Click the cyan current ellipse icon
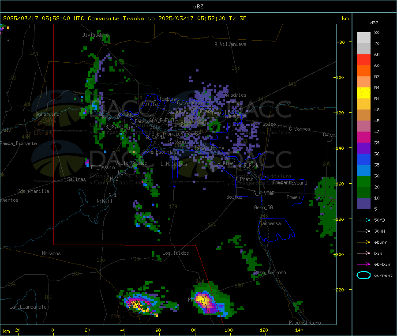This screenshot has width=397, height=336. (363, 275)
